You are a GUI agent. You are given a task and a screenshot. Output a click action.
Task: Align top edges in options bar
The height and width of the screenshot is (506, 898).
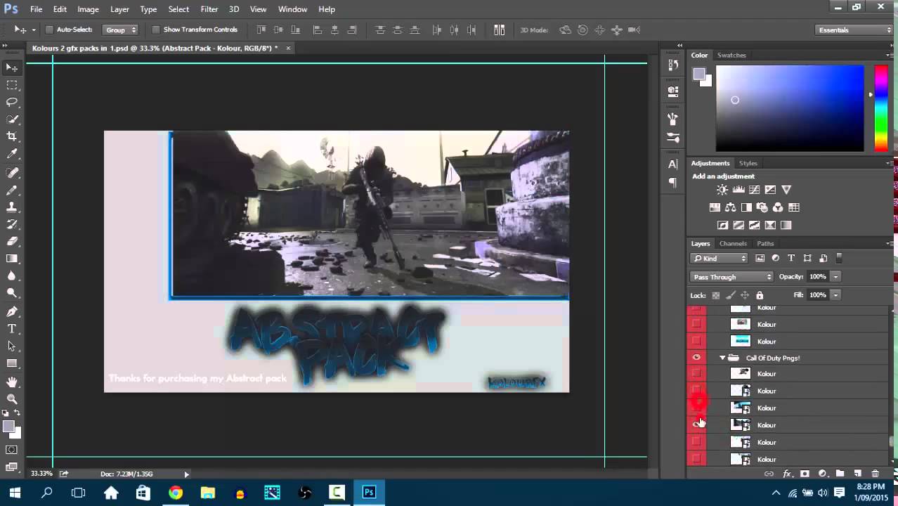pos(261,30)
